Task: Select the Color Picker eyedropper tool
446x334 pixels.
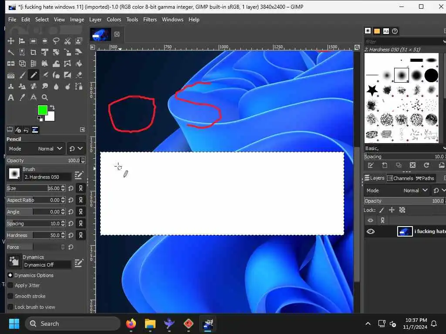Action: pyautogui.click(x=22, y=97)
